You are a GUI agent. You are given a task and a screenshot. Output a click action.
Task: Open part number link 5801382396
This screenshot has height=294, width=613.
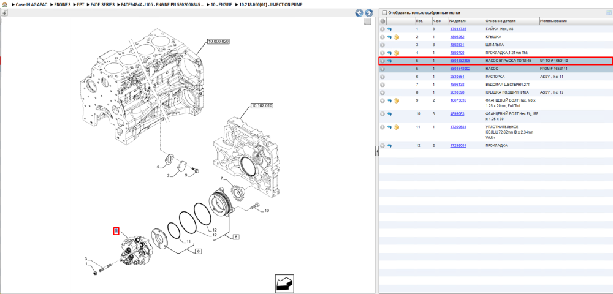tap(460, 61)
